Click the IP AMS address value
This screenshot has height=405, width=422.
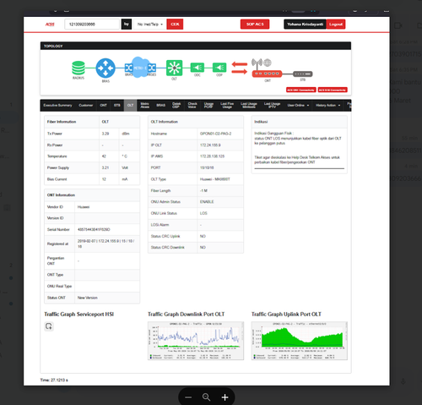tap(212, 156)
